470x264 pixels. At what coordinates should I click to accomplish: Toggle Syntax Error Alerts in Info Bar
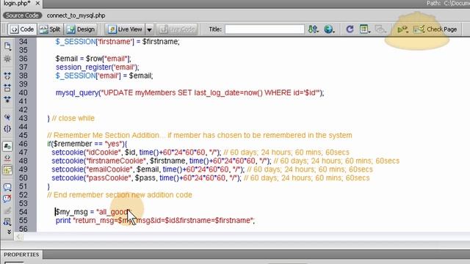[x=7, y=169]
